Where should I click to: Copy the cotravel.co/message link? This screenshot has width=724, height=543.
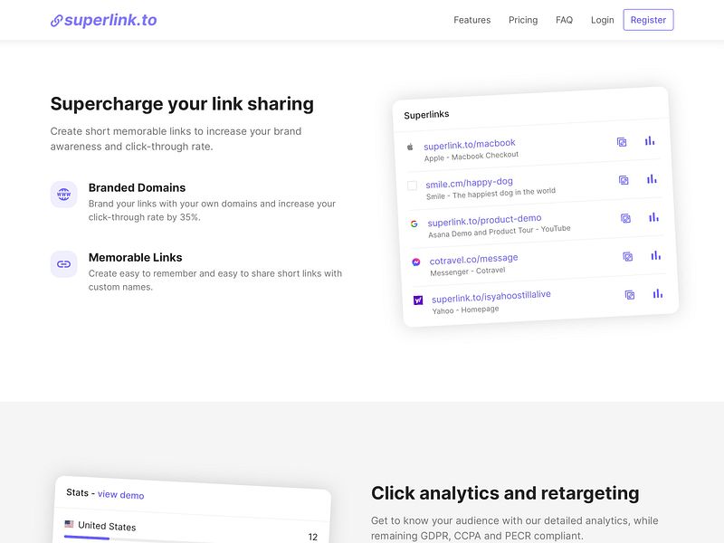627,257
